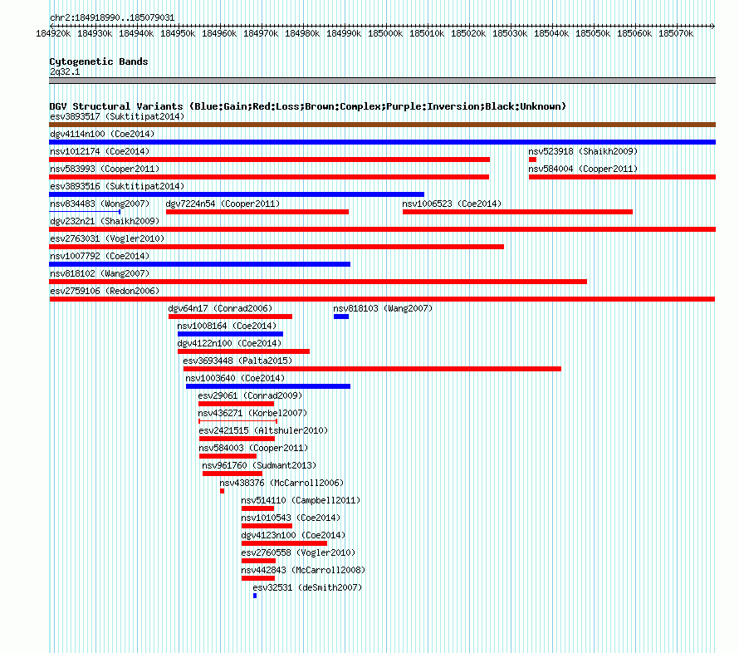The image size is (739, 653).
Task: Click the esv3893517 (Suktitipat2014) label
Action: [117, 116]
